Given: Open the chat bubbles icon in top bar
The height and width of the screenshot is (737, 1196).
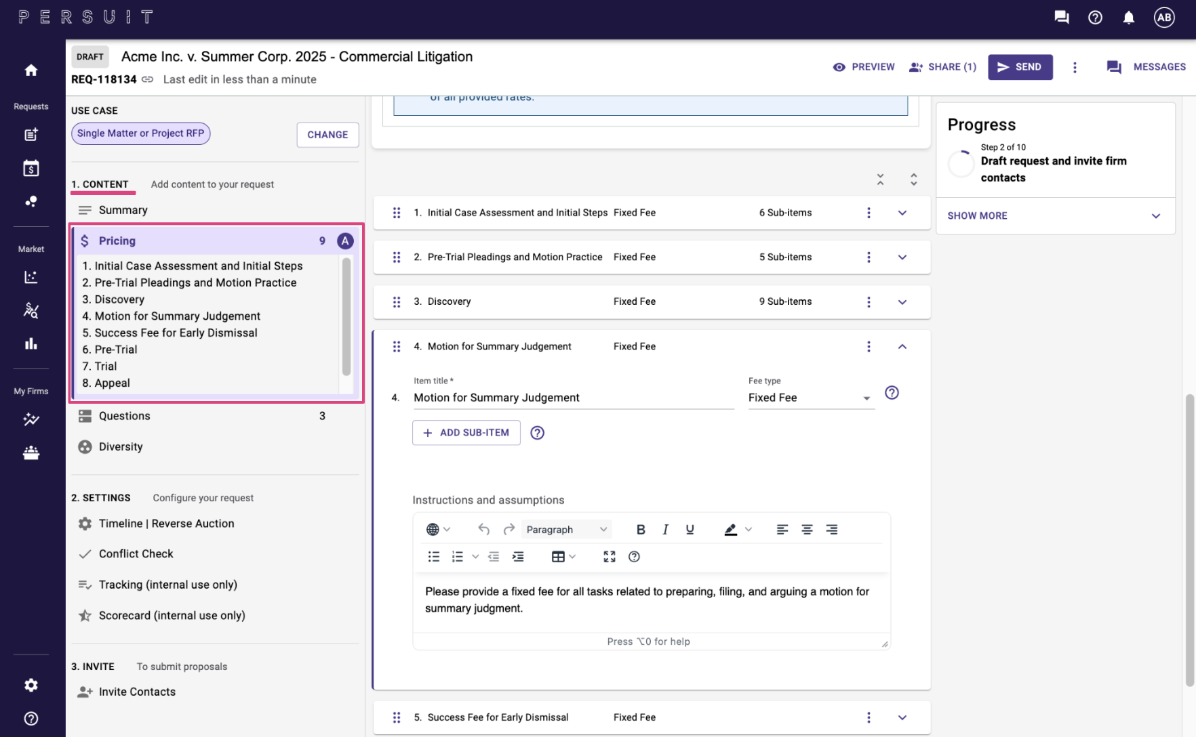Looking at the screenshot, I should (1062, 18).
